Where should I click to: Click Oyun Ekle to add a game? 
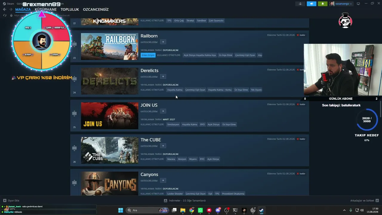11,201
